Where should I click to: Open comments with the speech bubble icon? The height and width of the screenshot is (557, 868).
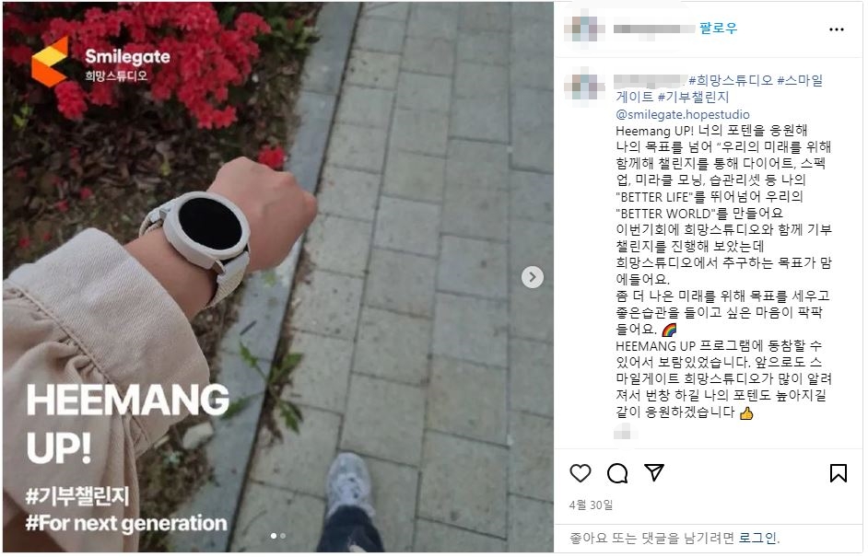click(617, 473)
